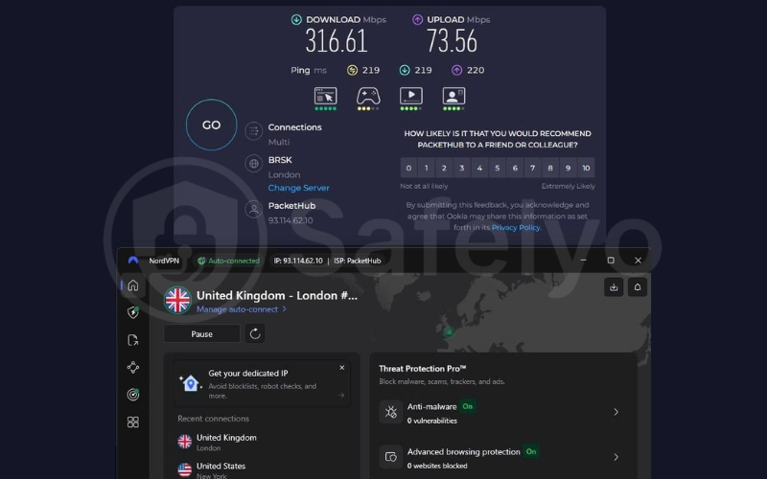This screenshot has width=767, height=479.
Task: Rate recommendation score 9
Action: click(x=568, y=168)
